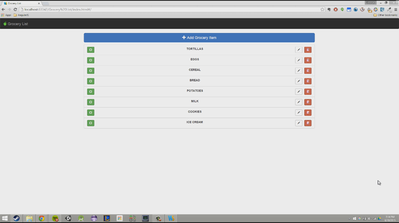Open the Apps bookmarks shortcut
The height and width of the screenshot is (223, 399).
click(6, 15)
